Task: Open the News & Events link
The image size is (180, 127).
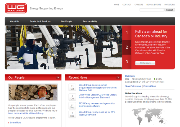Action: (154, 5)
